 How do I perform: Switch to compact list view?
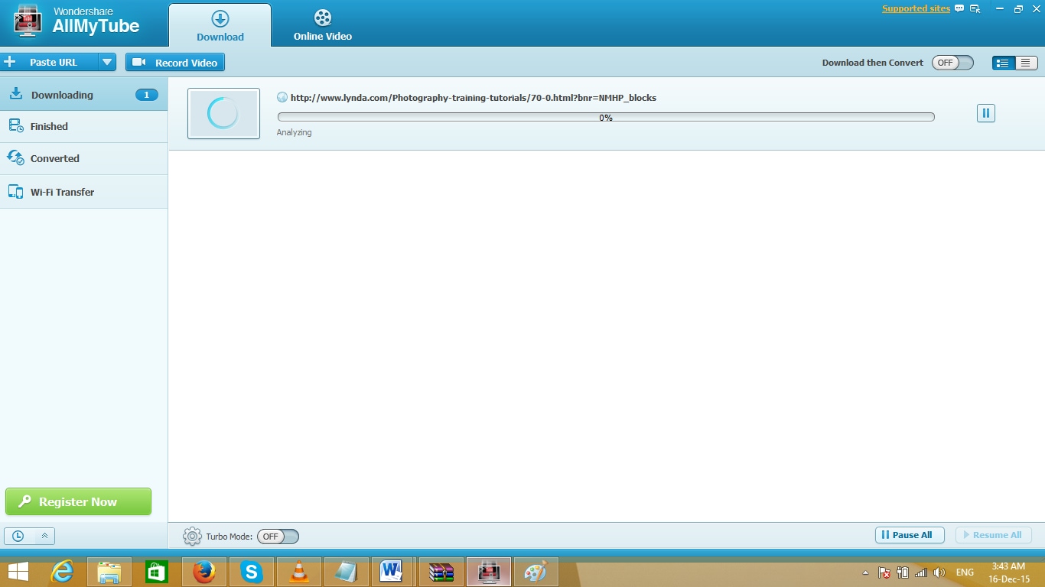tap(1026, 63)
